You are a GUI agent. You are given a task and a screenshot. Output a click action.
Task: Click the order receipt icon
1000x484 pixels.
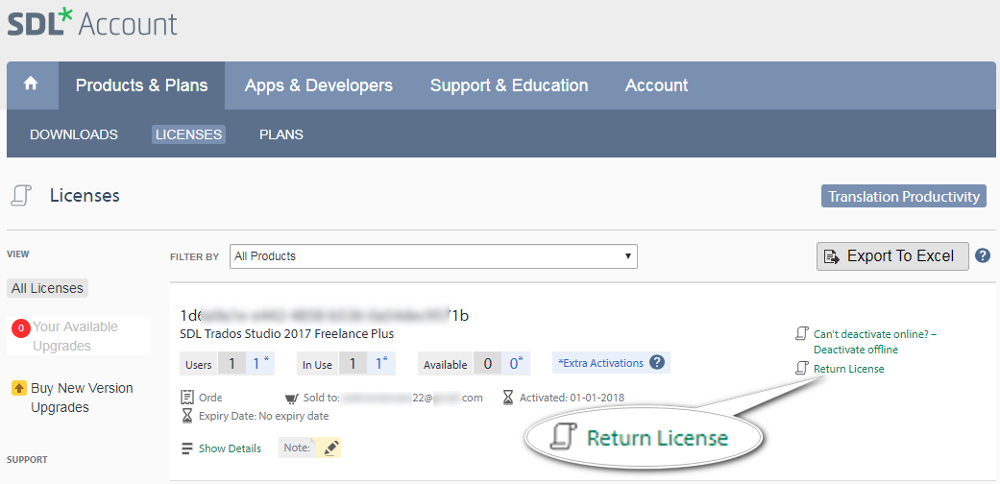click(x=187, y=398)
